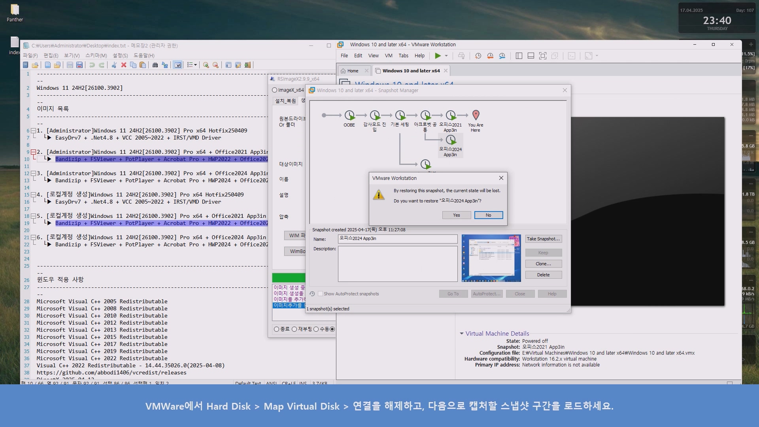Select the ImageX_x64 radio button
The height and width of the screenshot is (427, 759).
pos(275,90)
